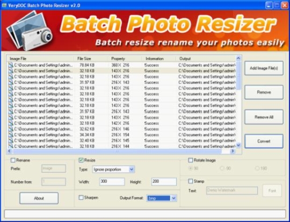This screenshot has width=290, height=222.
Task: Select the "216× 144" property cell
Action: 120,146
